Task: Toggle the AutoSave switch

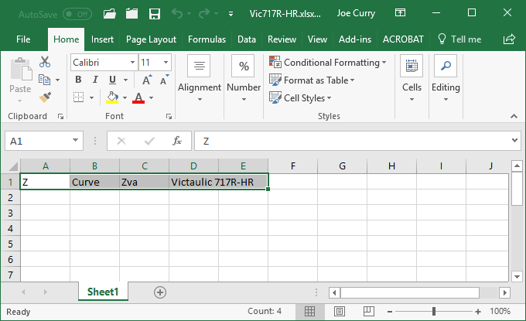Action: click(x=77, y=14)
